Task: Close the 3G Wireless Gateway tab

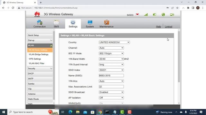Action: click(x=35, y=3)
